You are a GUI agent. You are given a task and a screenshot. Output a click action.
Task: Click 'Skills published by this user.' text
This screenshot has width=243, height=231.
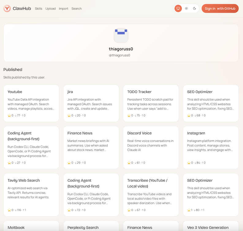point(24,77)
